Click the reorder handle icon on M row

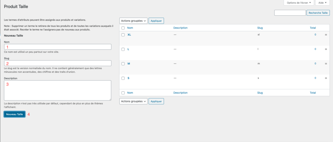(x=326, y=64)
